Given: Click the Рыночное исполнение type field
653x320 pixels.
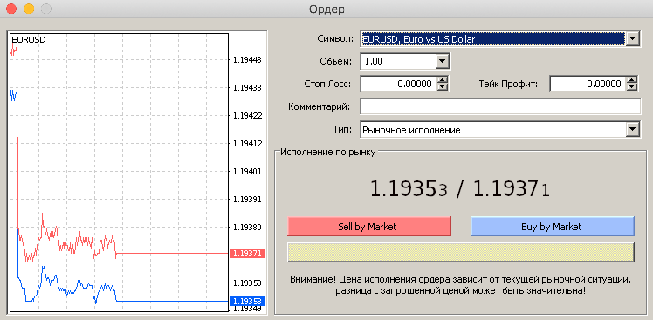Looking at the screenshot, I should tap(492, 129).
